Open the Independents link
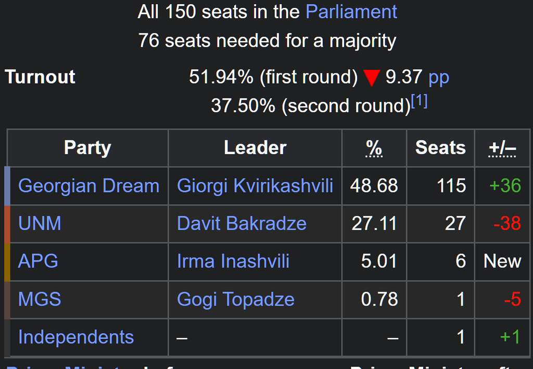 tap(76, 337)
